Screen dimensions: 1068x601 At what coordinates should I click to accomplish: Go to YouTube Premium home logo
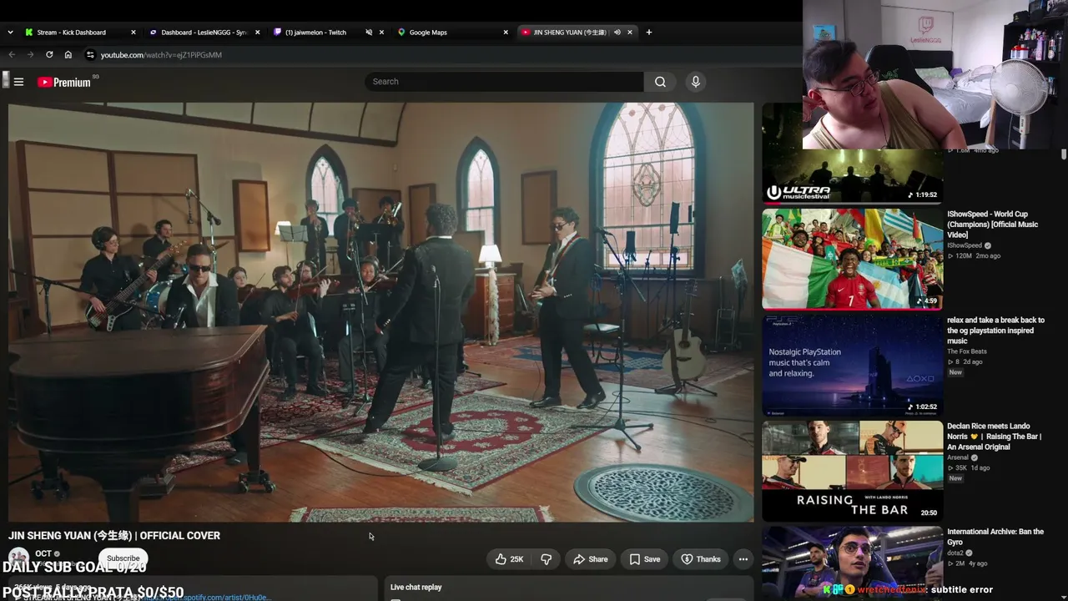tap(64, 82)
